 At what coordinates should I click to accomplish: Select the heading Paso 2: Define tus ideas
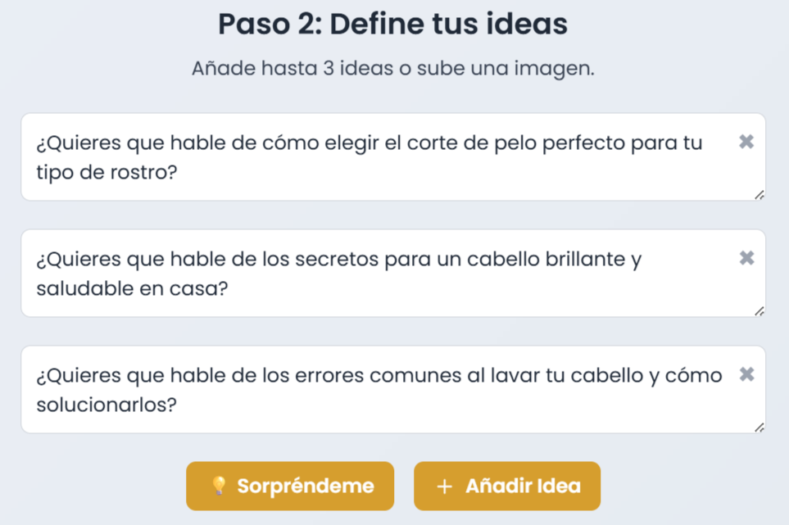coord(393,24)
